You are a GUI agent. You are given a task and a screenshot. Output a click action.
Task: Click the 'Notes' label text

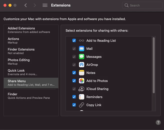point(91,73)
